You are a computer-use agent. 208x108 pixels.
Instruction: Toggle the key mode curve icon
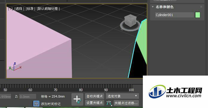click(x=109, y=103)
